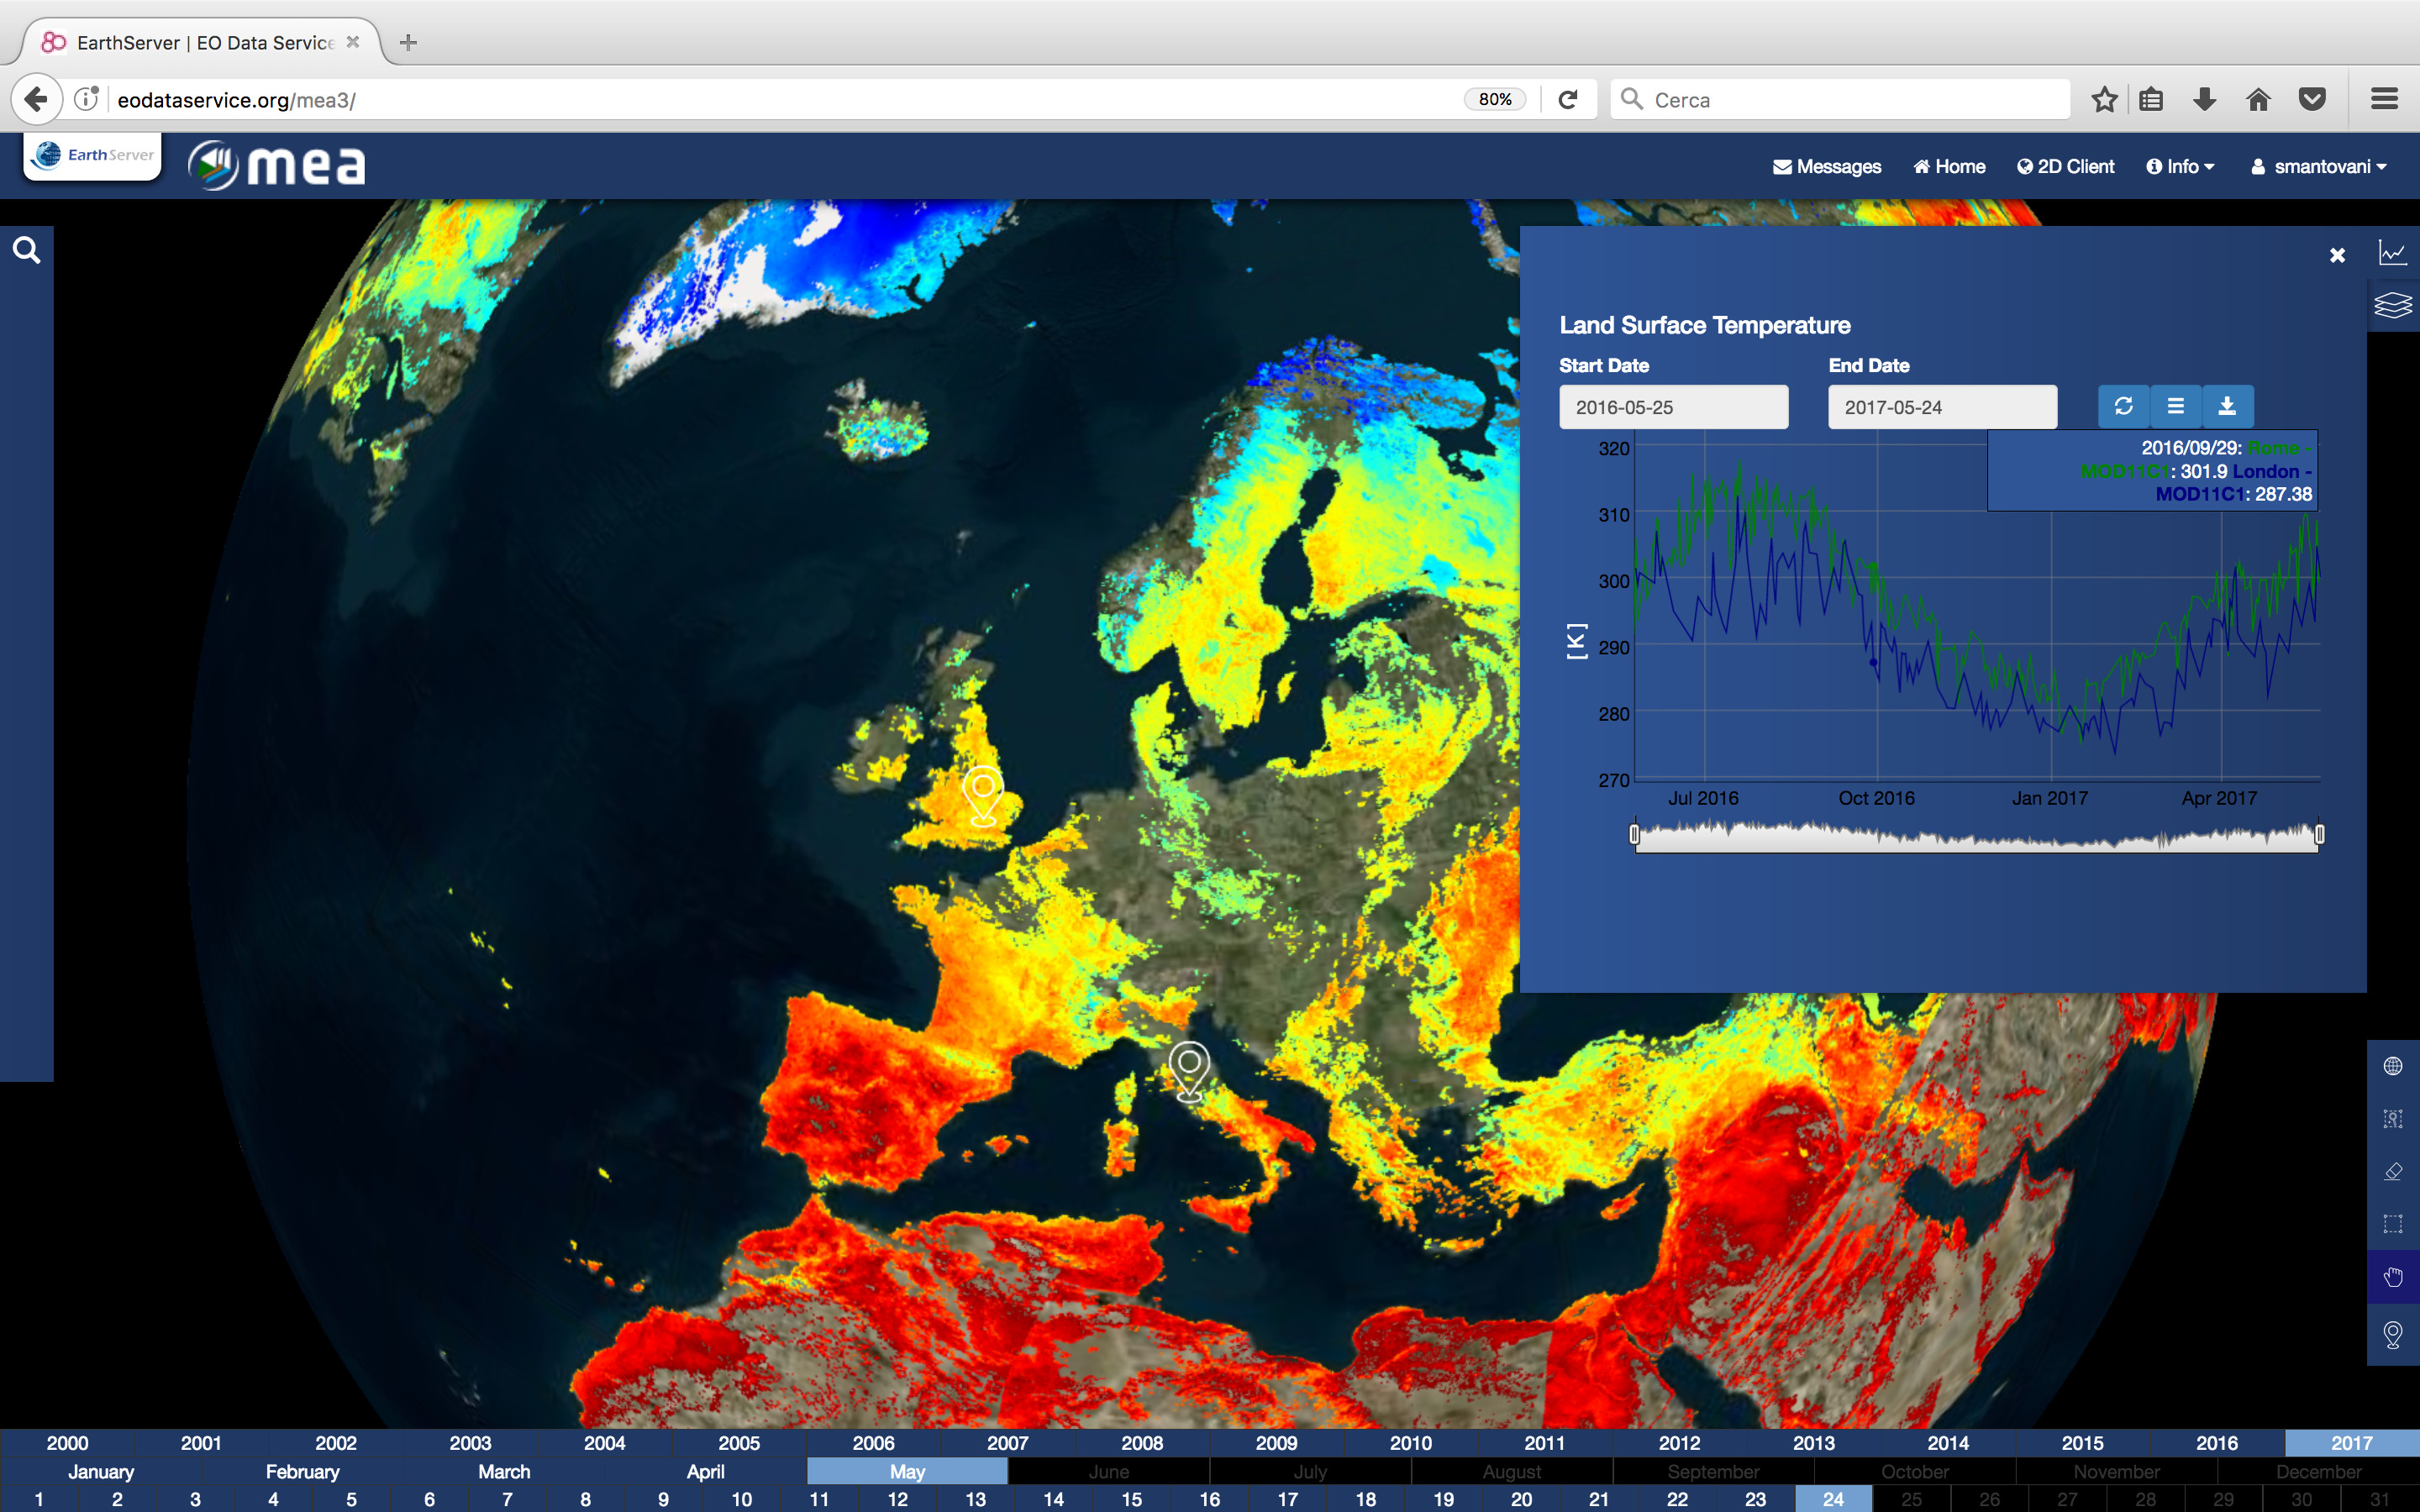Select the eraser tool

2392,1171
